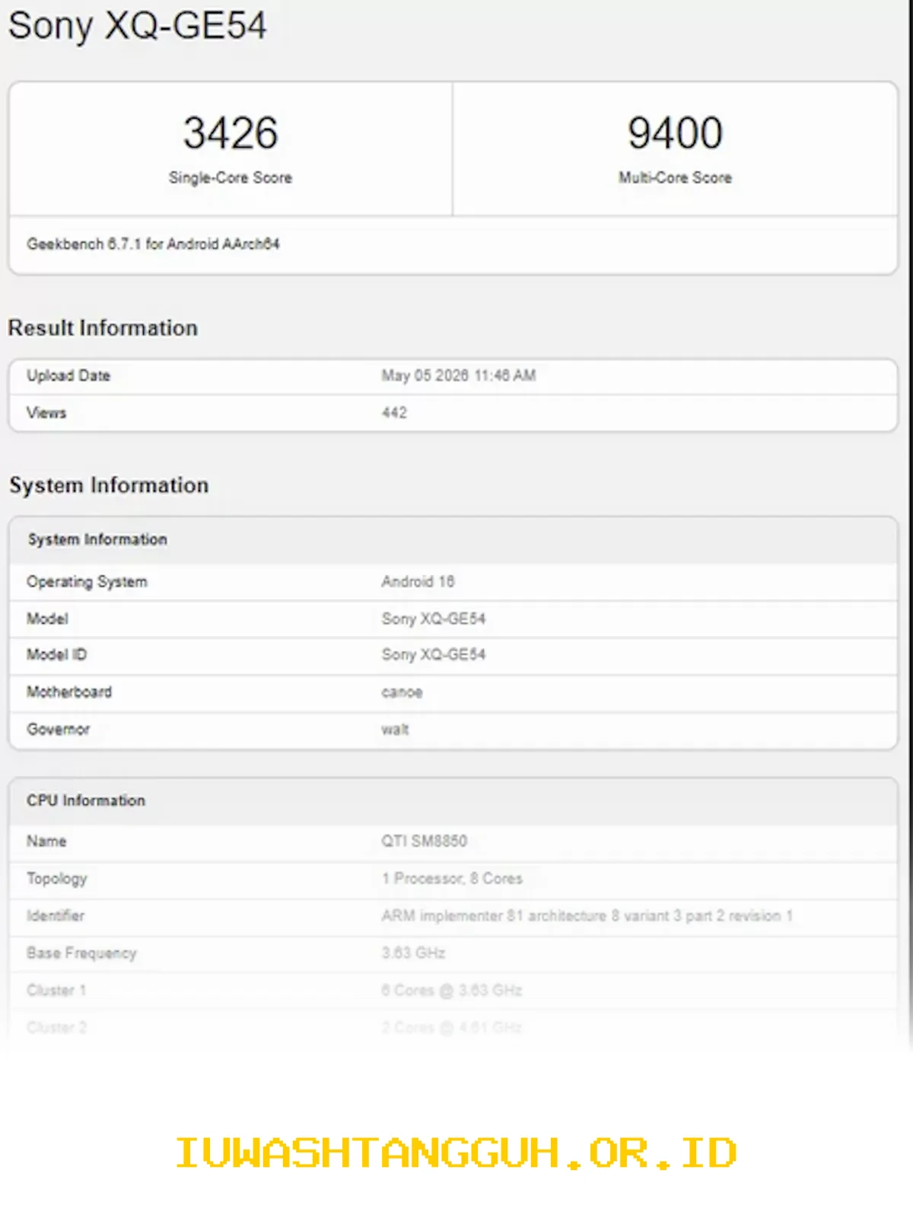
Task: Click the Operating System label
Action: (87, 582)
